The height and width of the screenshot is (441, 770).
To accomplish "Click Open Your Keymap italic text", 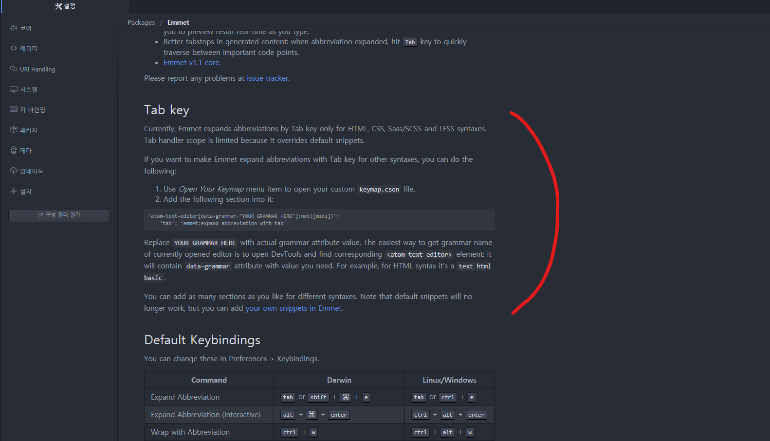I will pyautogui.click(x=211, y=189).
